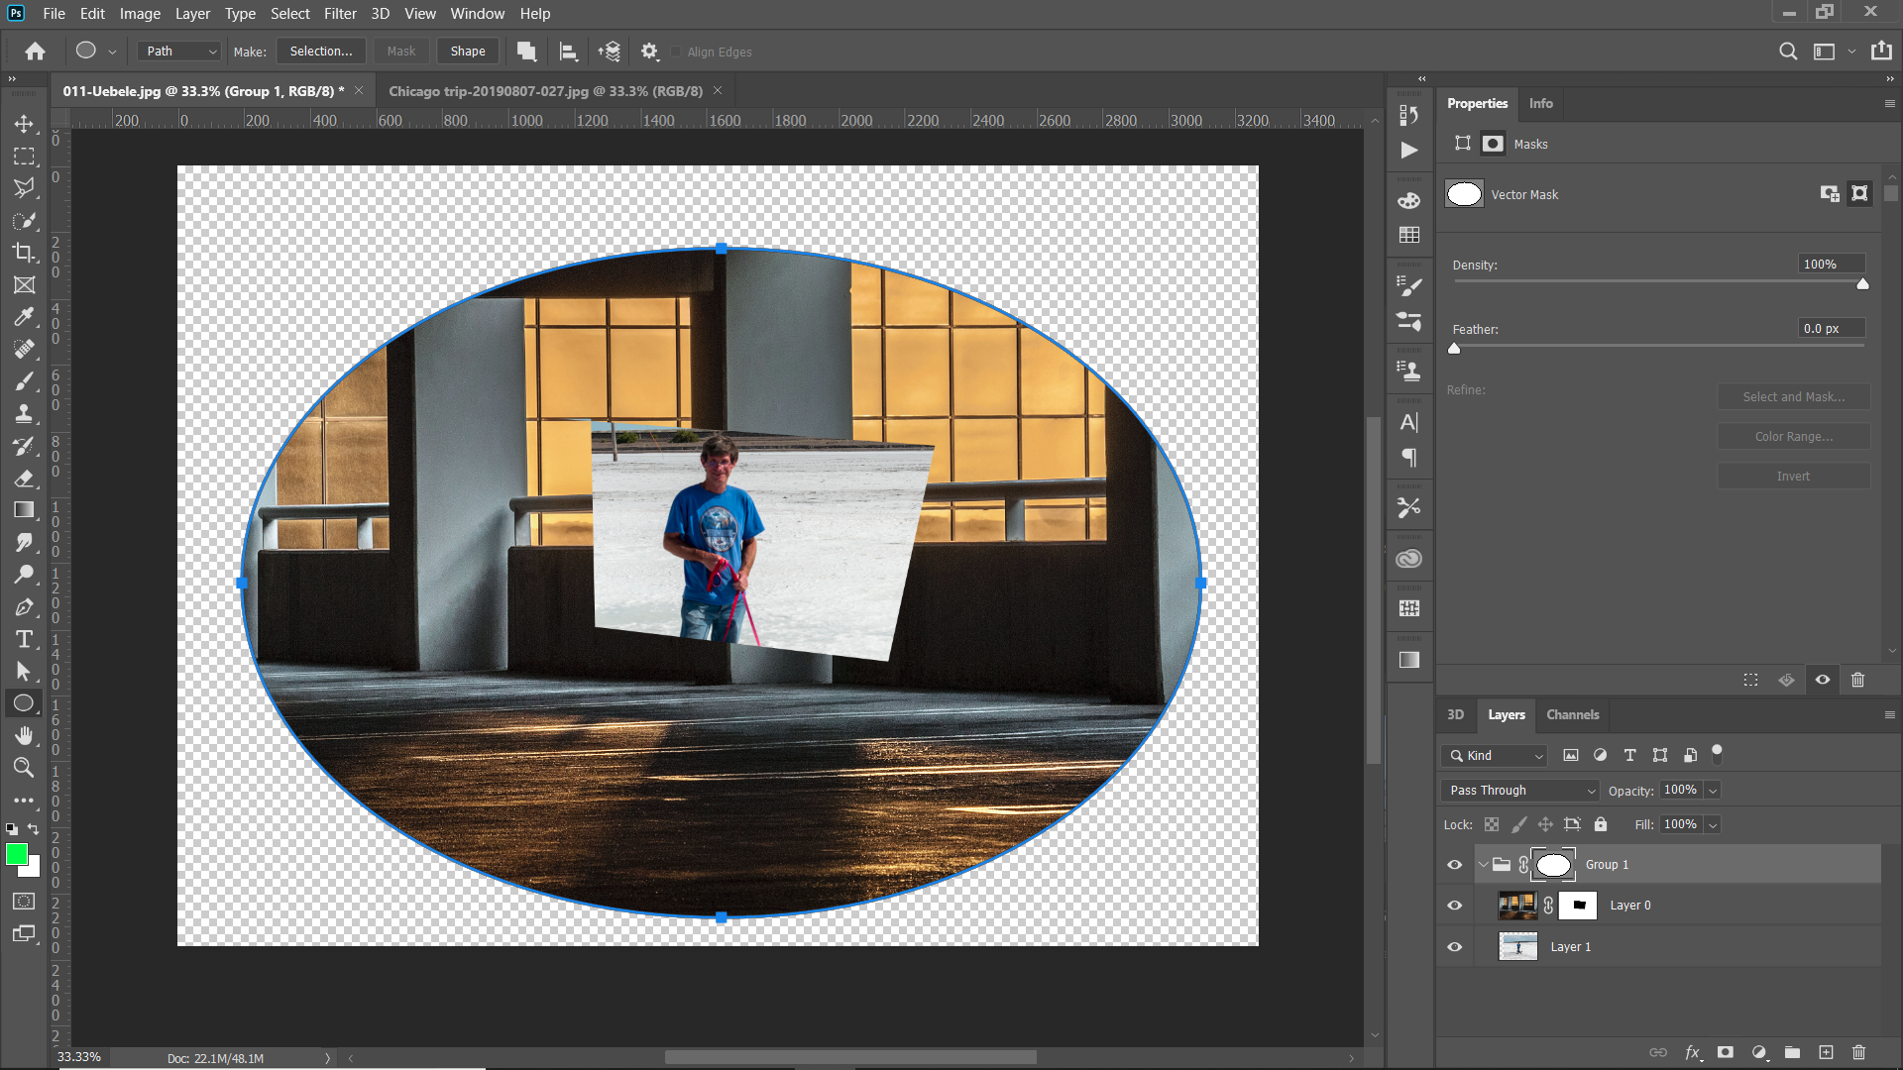This screenshot has height=1070, width=1903.
Task: Open the Filter menu
Action: point(340,14)
